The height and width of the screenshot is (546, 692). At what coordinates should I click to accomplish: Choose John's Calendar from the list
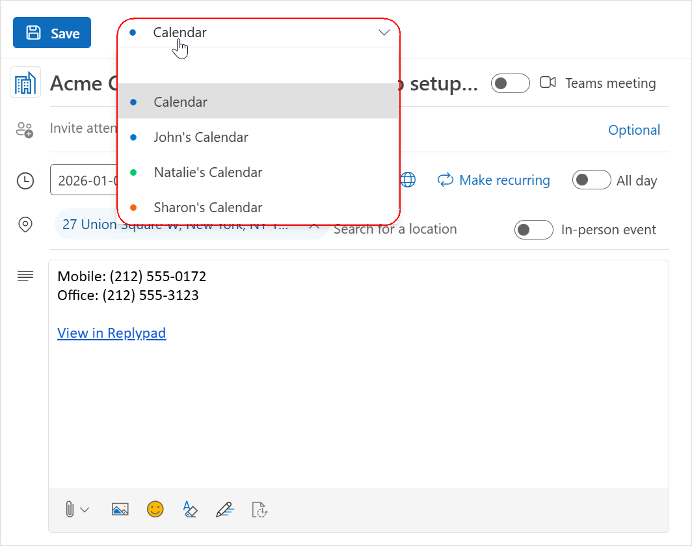(x=201, y=137)
